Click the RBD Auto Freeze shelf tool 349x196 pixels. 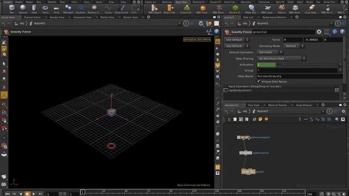(296, 9)
